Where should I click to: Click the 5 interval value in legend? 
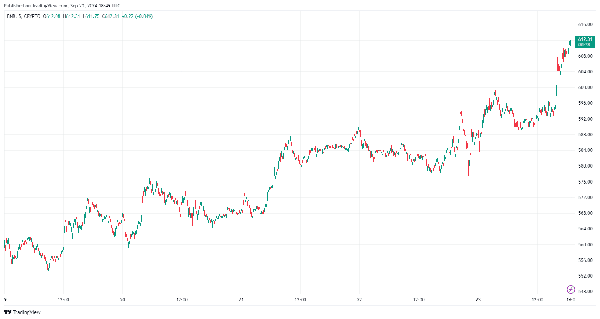20,16
